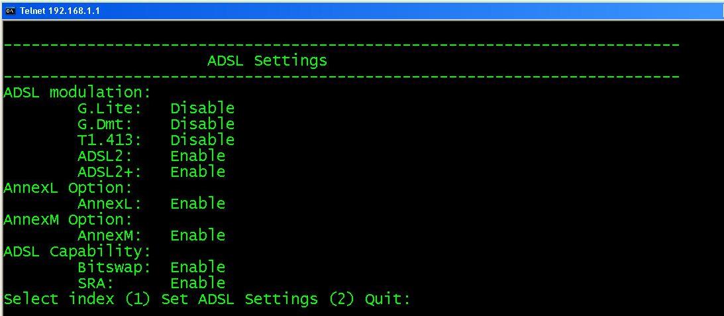Click the AnnexM Enable status value
This screenshot has height=316, width=724.
coord(197,235)
